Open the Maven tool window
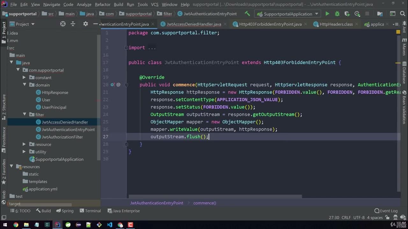The width and height of the screenshot is (408, 229). [404, 47]
